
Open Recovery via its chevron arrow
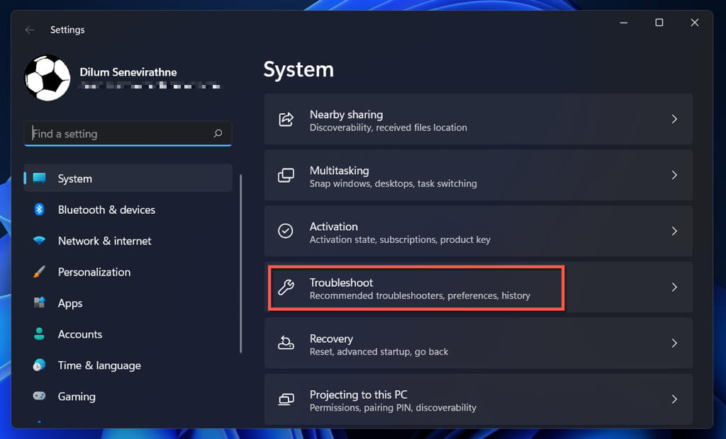click(x=674, y=343)
